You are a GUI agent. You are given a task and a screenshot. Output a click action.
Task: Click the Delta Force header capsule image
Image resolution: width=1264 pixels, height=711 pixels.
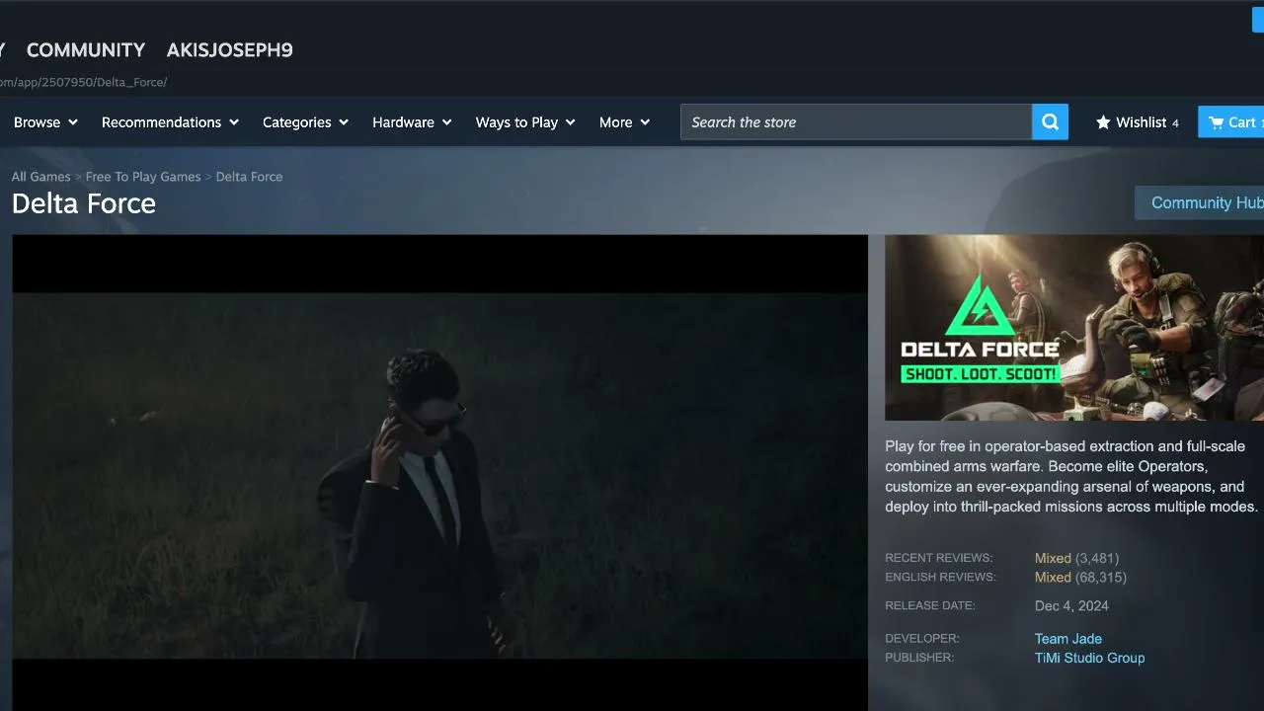[x=1074, y=328]
